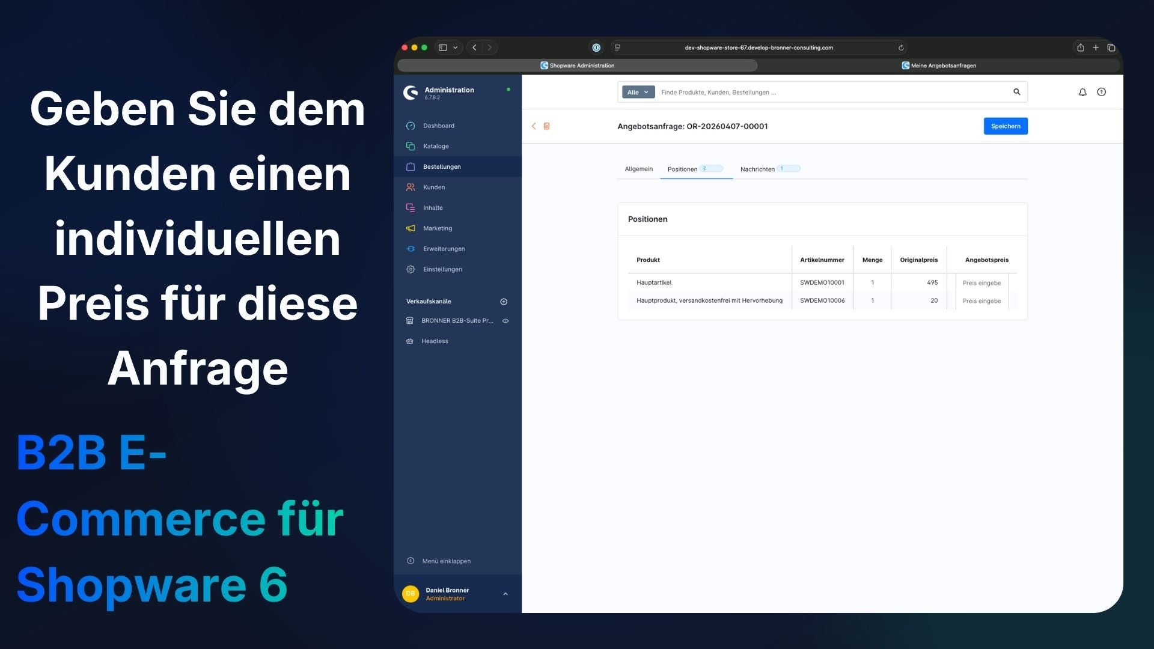Click the browser share icon

1081,47
